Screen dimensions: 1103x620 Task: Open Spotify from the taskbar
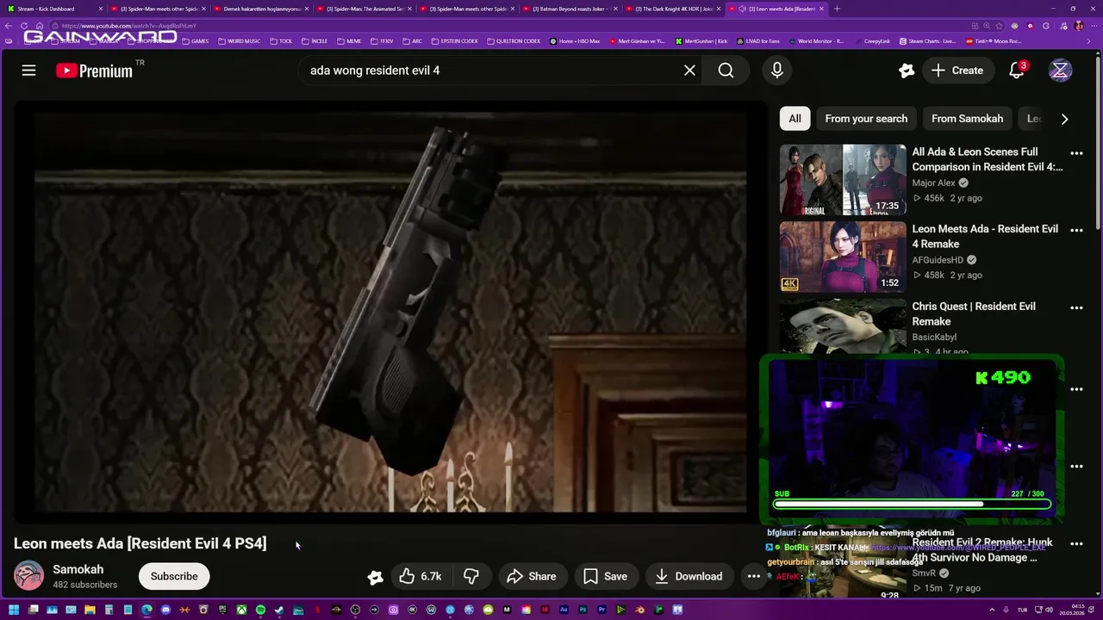pyautogui.click(x=260, y=611)
